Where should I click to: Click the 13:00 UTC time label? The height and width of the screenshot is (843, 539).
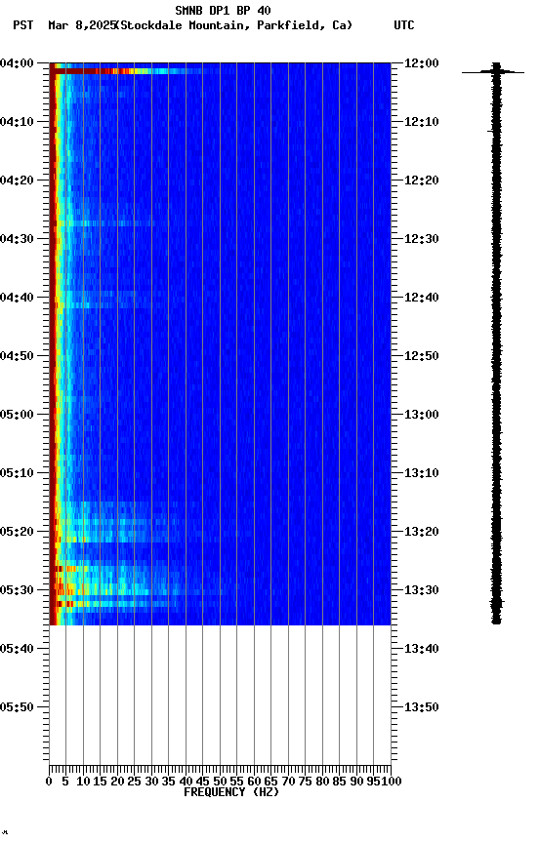click(x=422, y=415)
